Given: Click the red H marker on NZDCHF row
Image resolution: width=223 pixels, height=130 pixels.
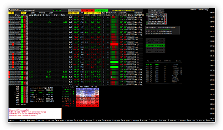Looking at the screenshot, I should tap(9, 72).
